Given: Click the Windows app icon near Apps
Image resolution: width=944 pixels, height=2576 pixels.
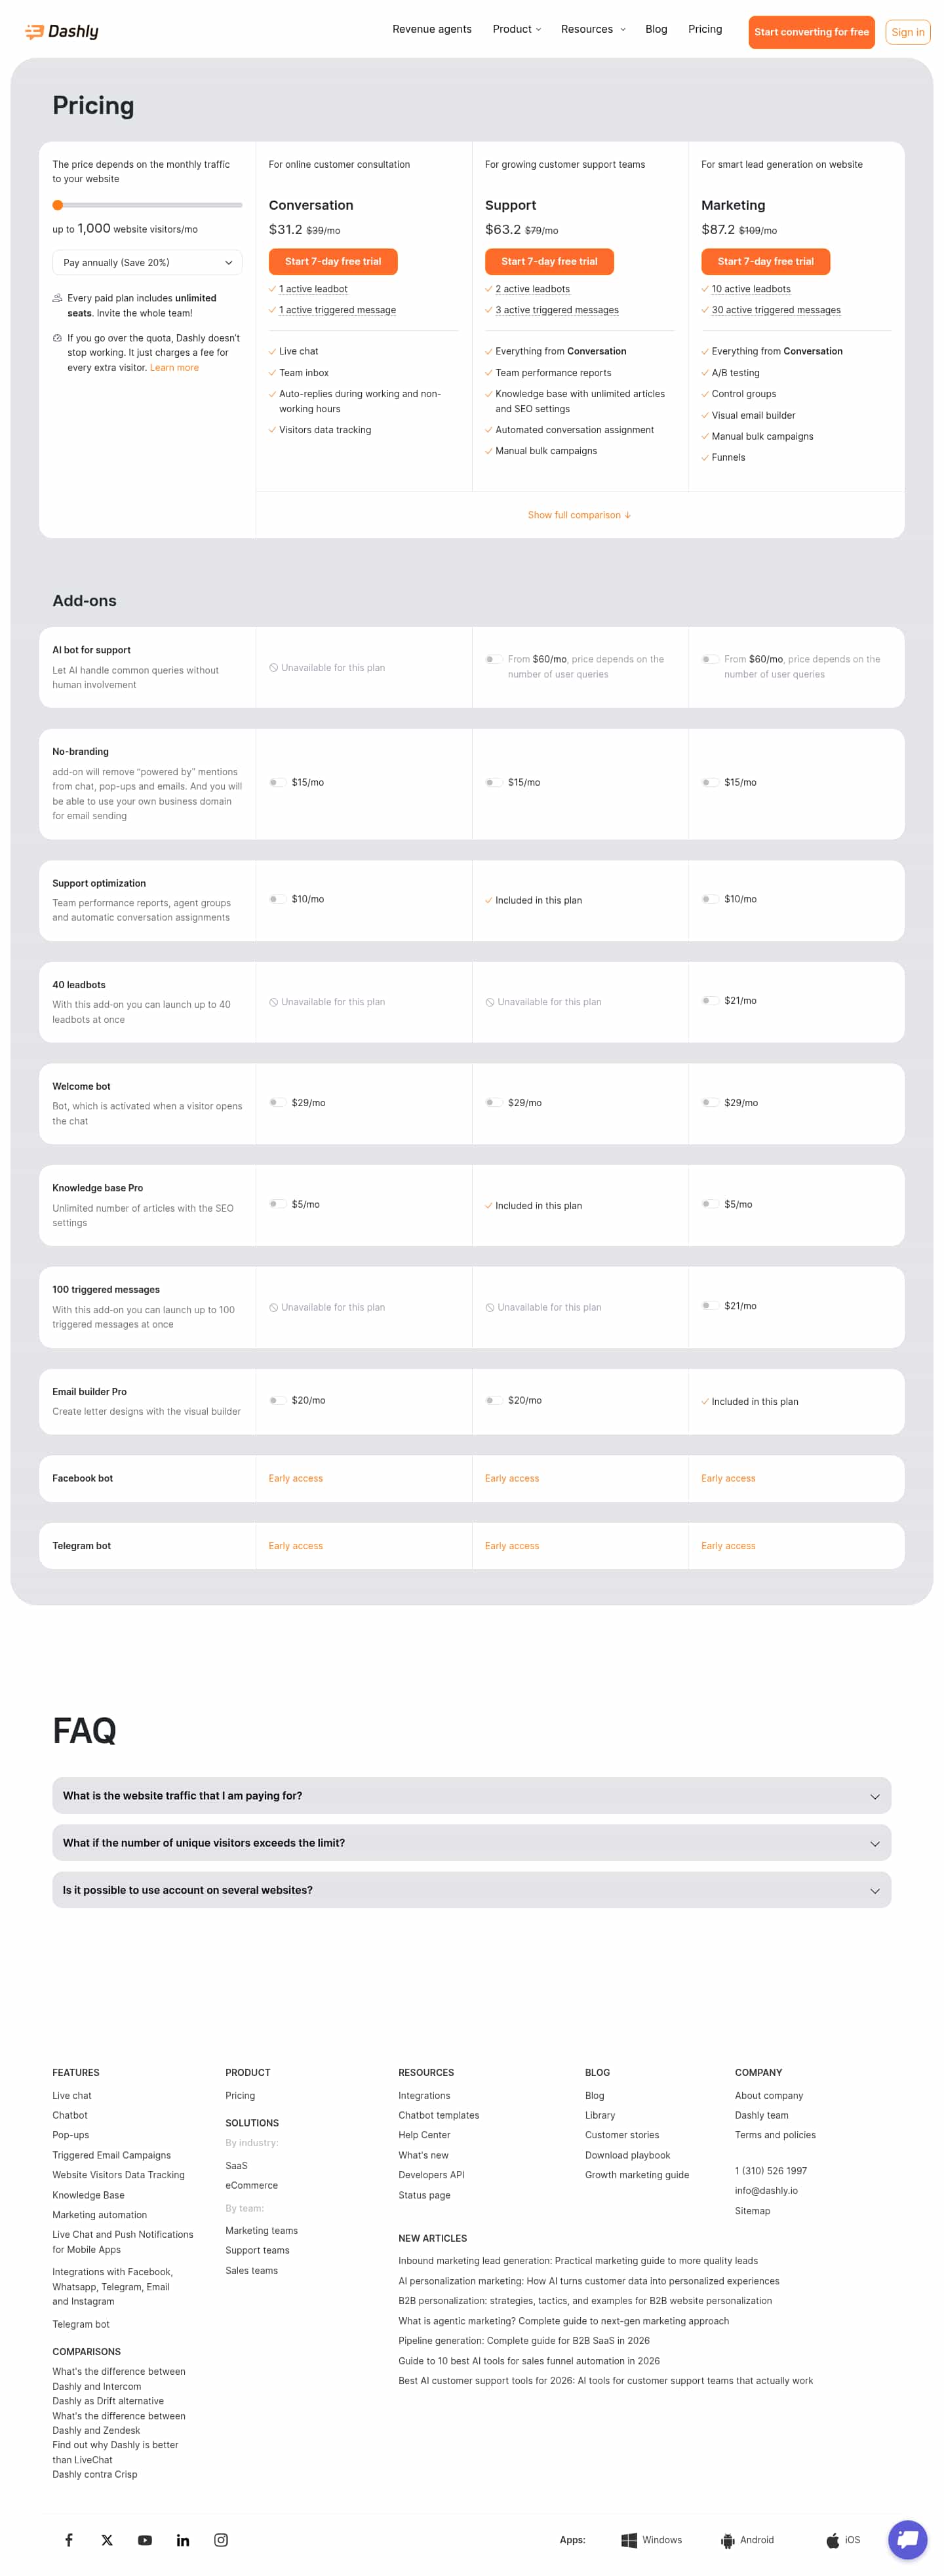Looking at the screenshot, I should tap(628, 2539).
